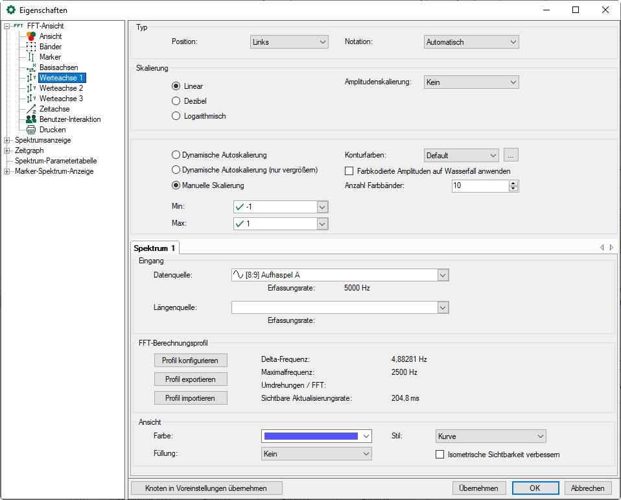The image size is (621, 500).
Task: Switch to the Spektrum 1 tab
Action: tap(155, 248)
